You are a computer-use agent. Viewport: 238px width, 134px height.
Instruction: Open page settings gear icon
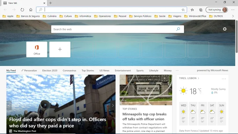(225, 29)
